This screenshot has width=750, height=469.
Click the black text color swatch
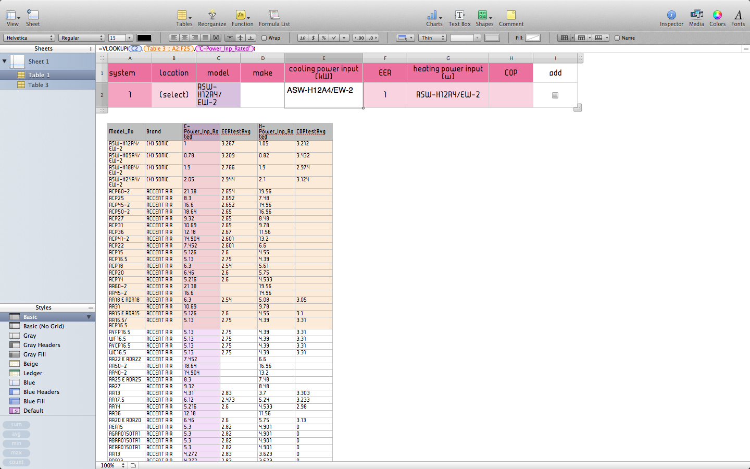(x=144, y=38)
